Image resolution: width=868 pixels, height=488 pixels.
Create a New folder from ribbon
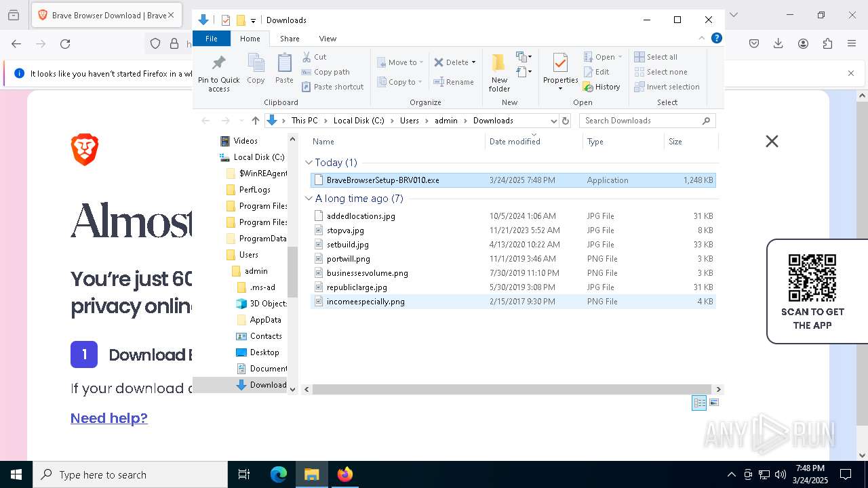click(x=499, y=73)
